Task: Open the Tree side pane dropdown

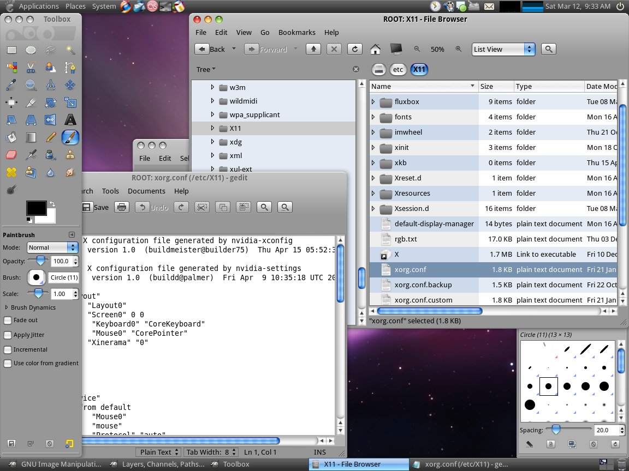Action: point(206,69)
